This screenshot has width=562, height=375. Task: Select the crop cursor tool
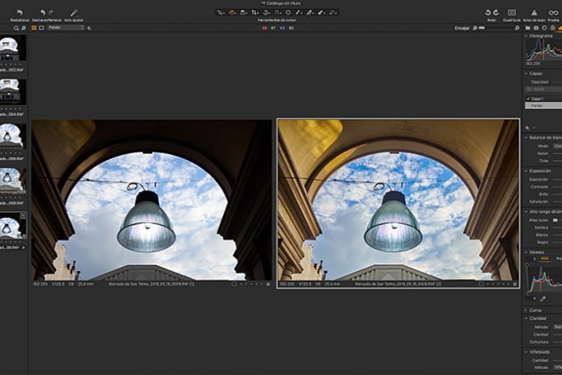click(255, 13)
